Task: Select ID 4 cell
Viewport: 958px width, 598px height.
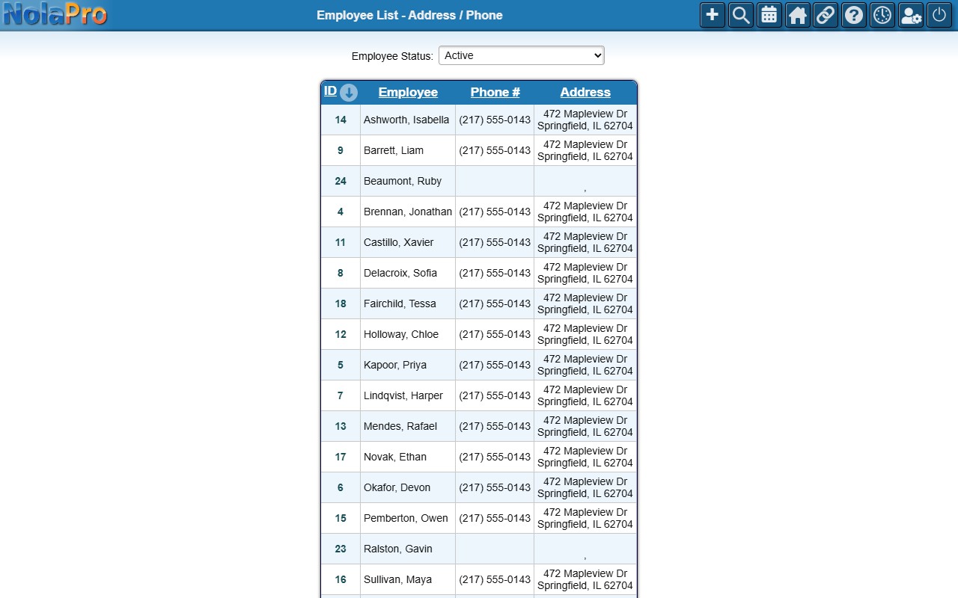Action: [341, 212]
